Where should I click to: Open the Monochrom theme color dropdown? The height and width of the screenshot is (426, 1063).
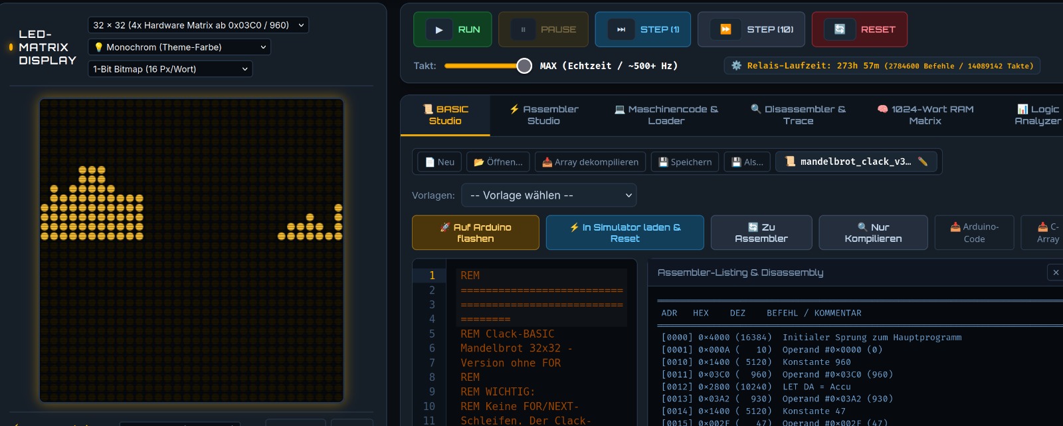tap(179, 47)
